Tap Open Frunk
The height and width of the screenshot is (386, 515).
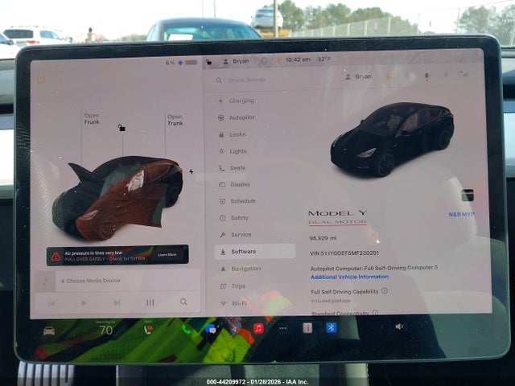tap(91, 119)
